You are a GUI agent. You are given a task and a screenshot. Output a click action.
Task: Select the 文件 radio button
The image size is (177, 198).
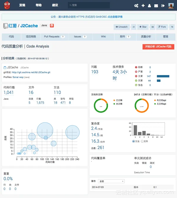[x=142, y=141]
